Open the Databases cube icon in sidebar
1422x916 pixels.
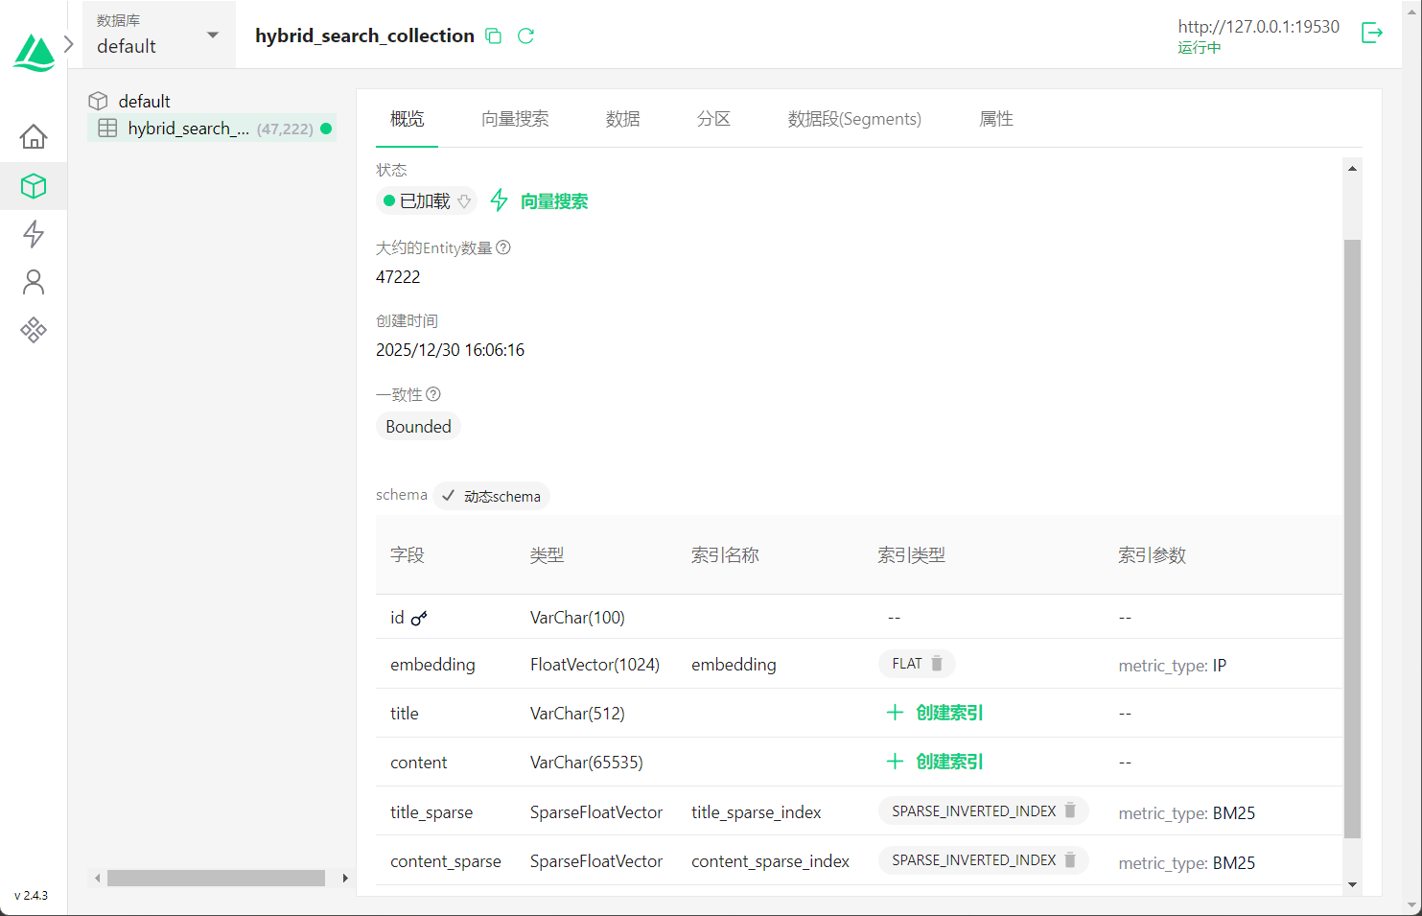pos(34,186)
